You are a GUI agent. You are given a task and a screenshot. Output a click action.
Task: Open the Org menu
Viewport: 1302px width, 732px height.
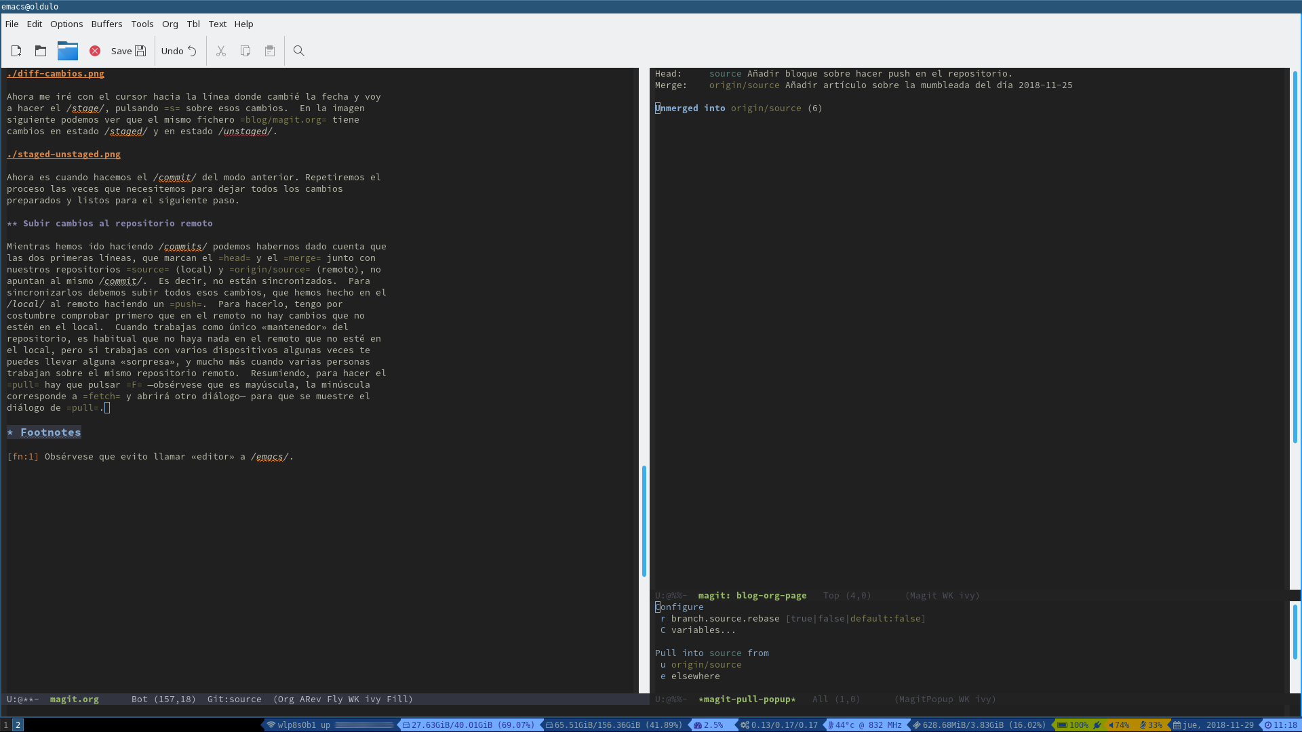click(x=170, y=24)
